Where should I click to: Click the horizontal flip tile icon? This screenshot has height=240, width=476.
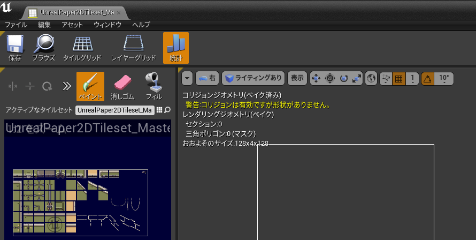coord(13,86)
